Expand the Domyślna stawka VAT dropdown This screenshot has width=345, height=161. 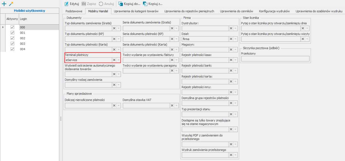tap(176, 106)
